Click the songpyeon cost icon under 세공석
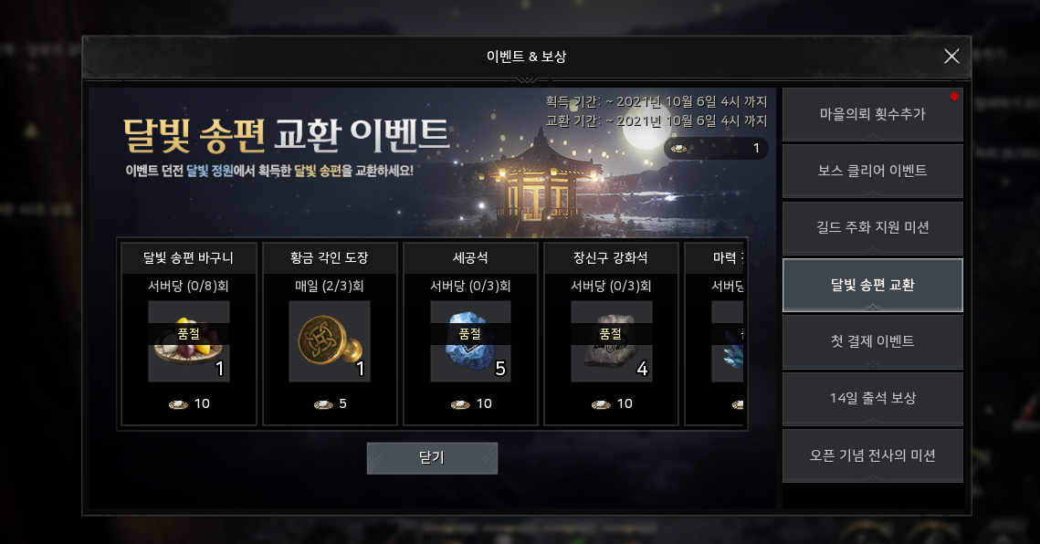This screenshot has height=544, width=1040. [460, 404]
